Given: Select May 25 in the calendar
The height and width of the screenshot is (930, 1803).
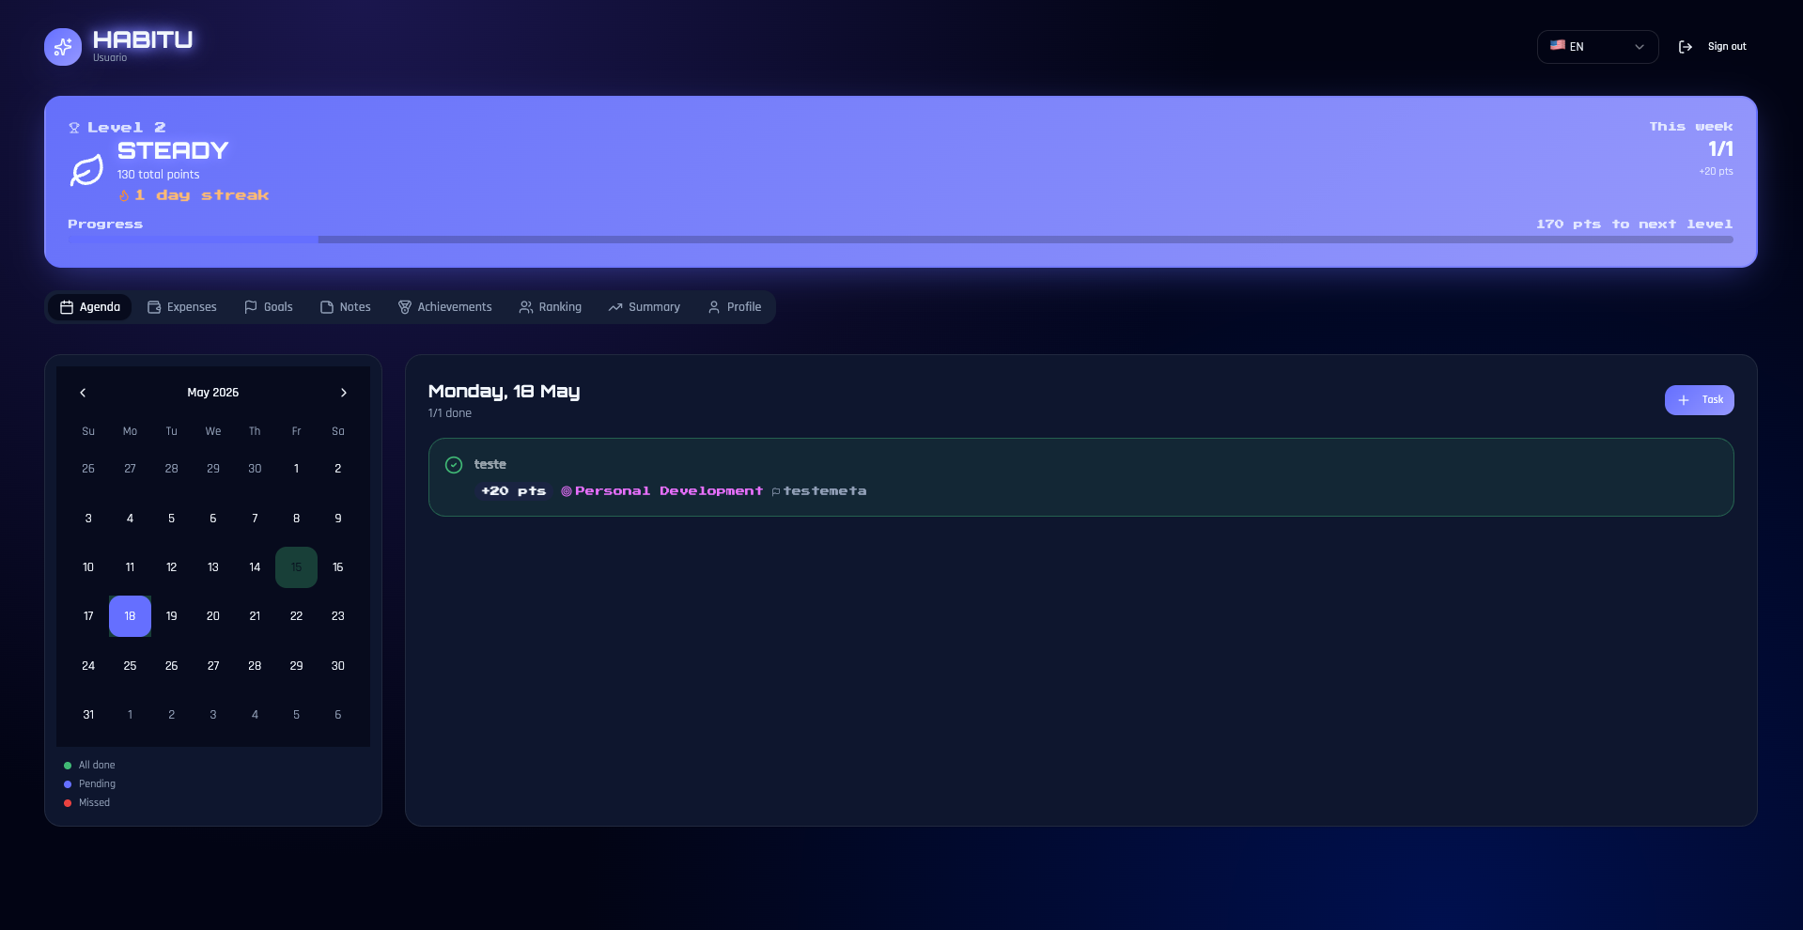Looking at the screenshot, I should click(x=130, y=666).
